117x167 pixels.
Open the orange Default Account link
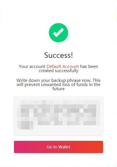[x=63, y=67]
